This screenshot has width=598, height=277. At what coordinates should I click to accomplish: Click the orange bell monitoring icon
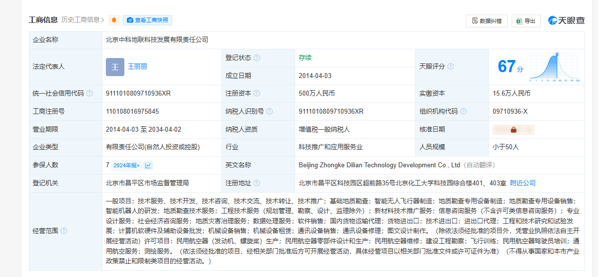(114, 20)
